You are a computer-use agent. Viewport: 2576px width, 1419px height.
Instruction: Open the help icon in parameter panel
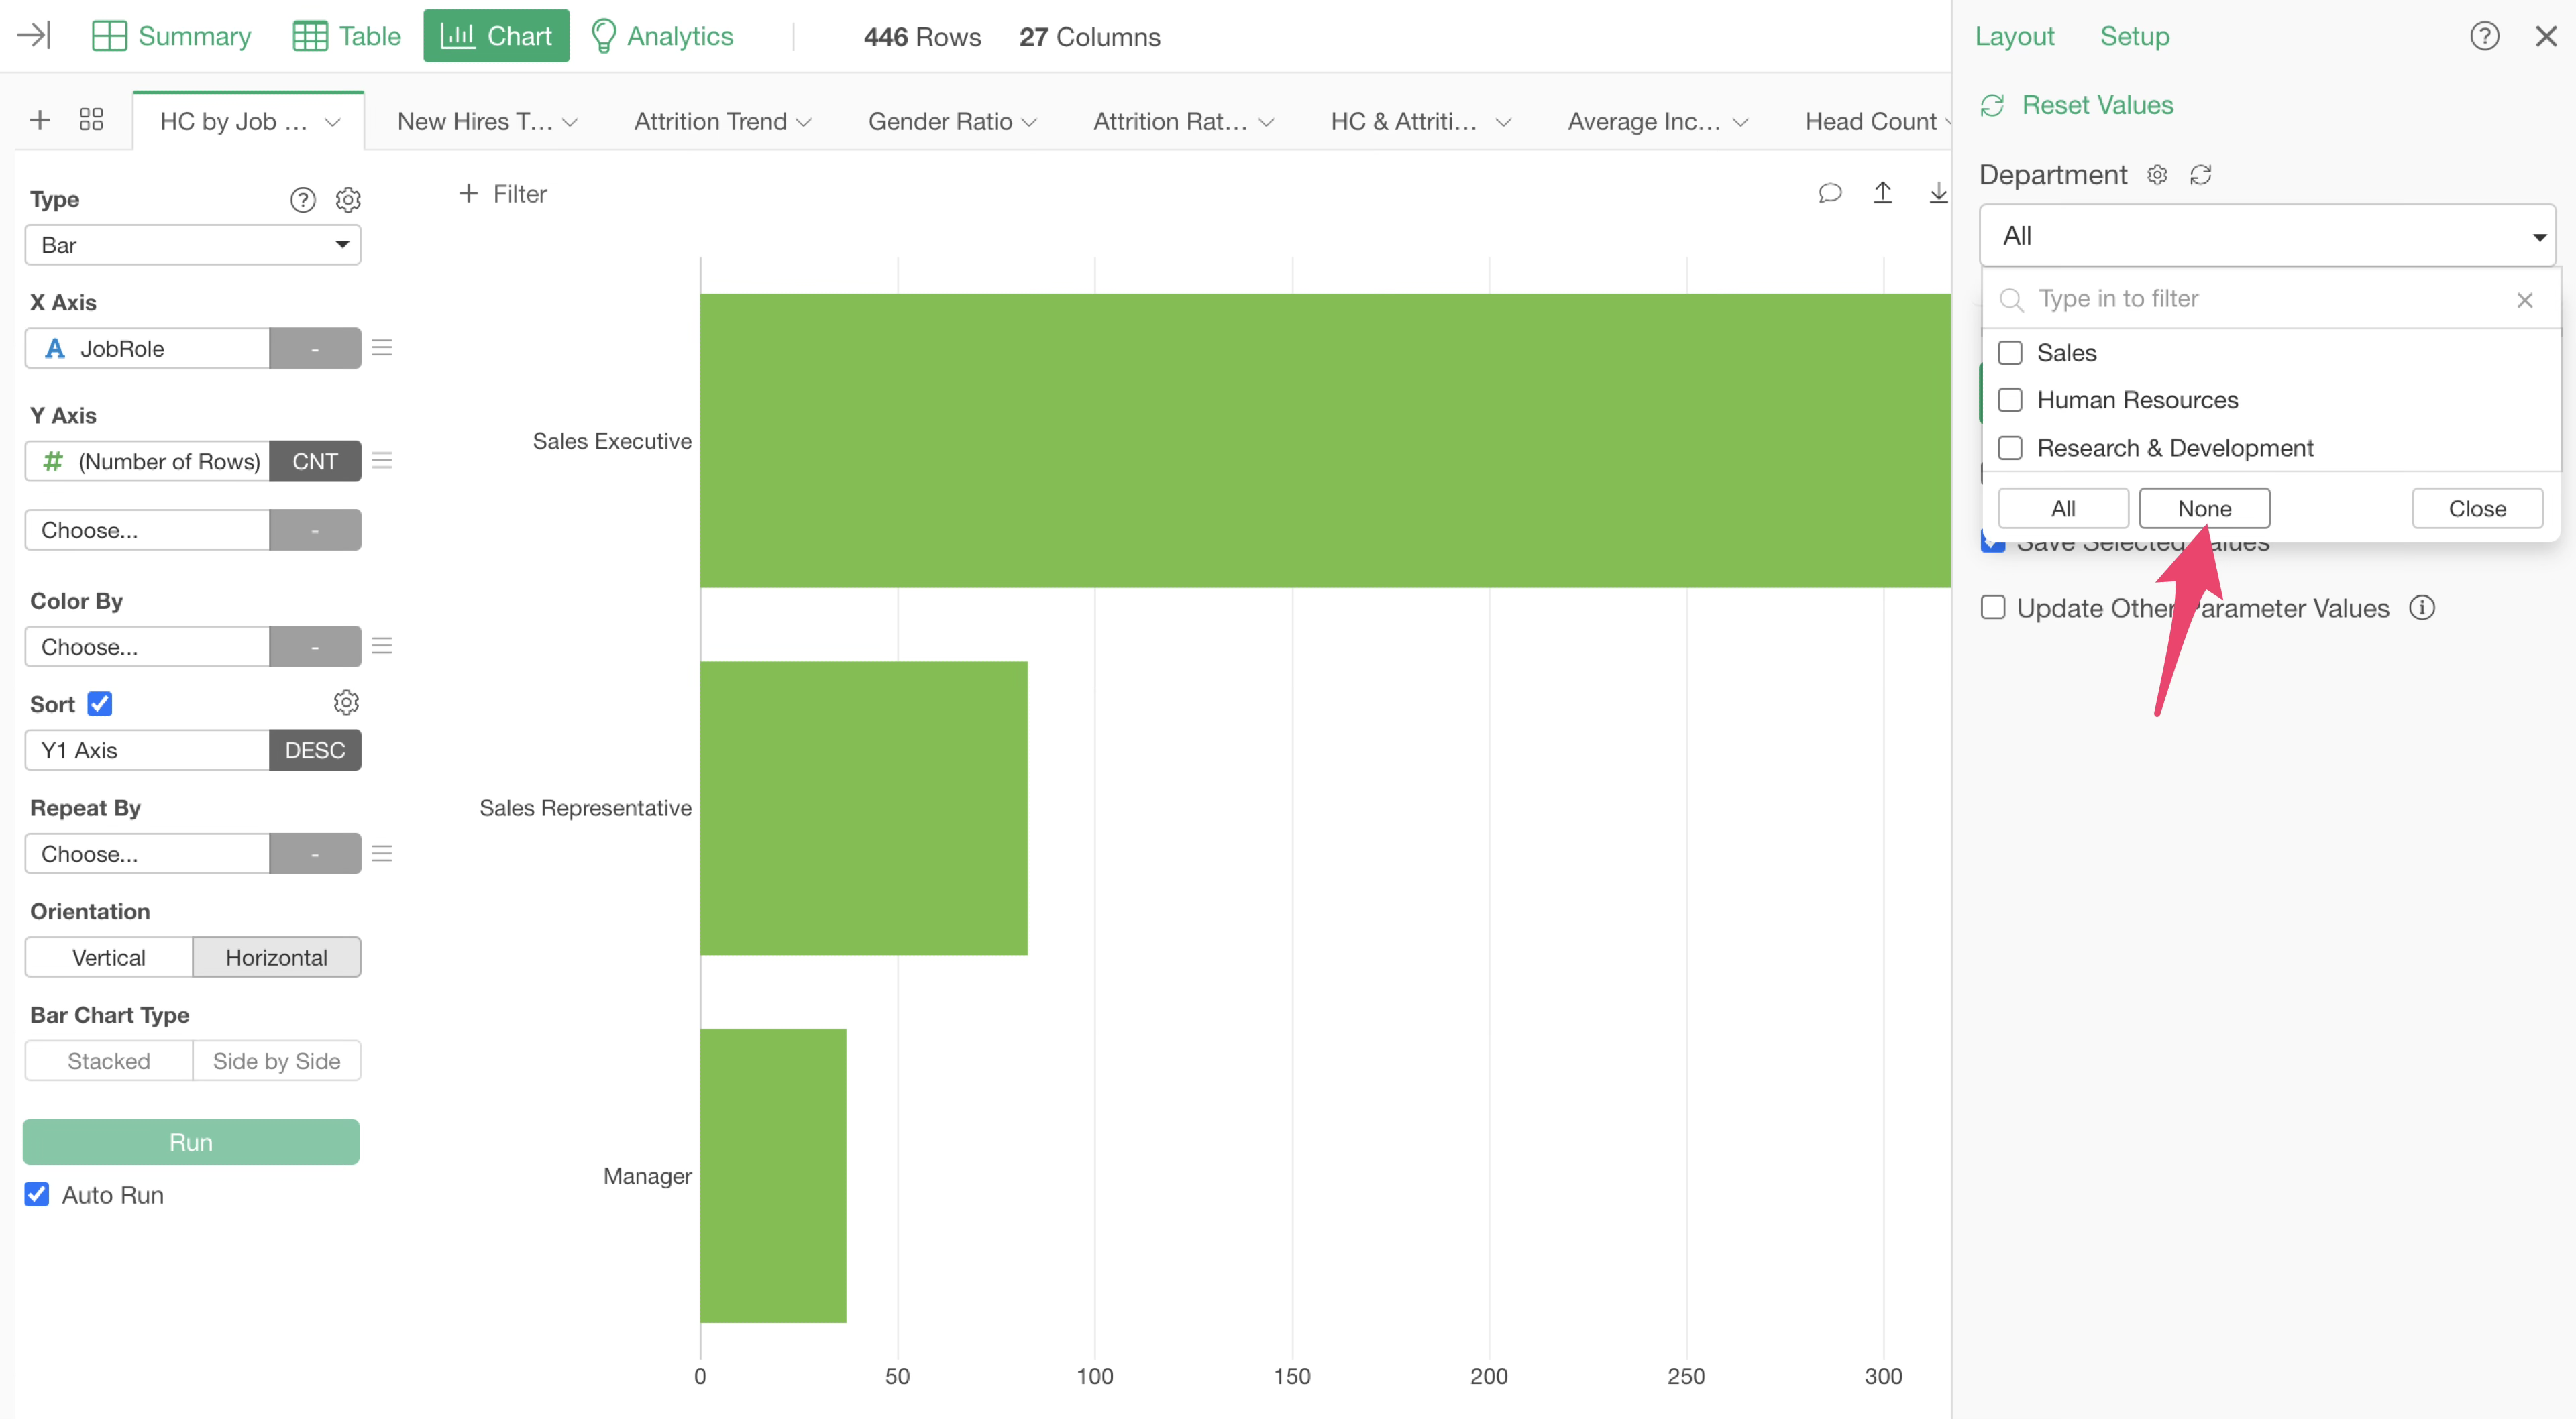[2484, 36]
